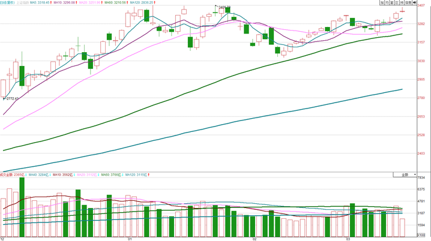
Task: Select the MA10: 3296.08 indicator label
Action: pyautogui.click(x=65, y=2)
